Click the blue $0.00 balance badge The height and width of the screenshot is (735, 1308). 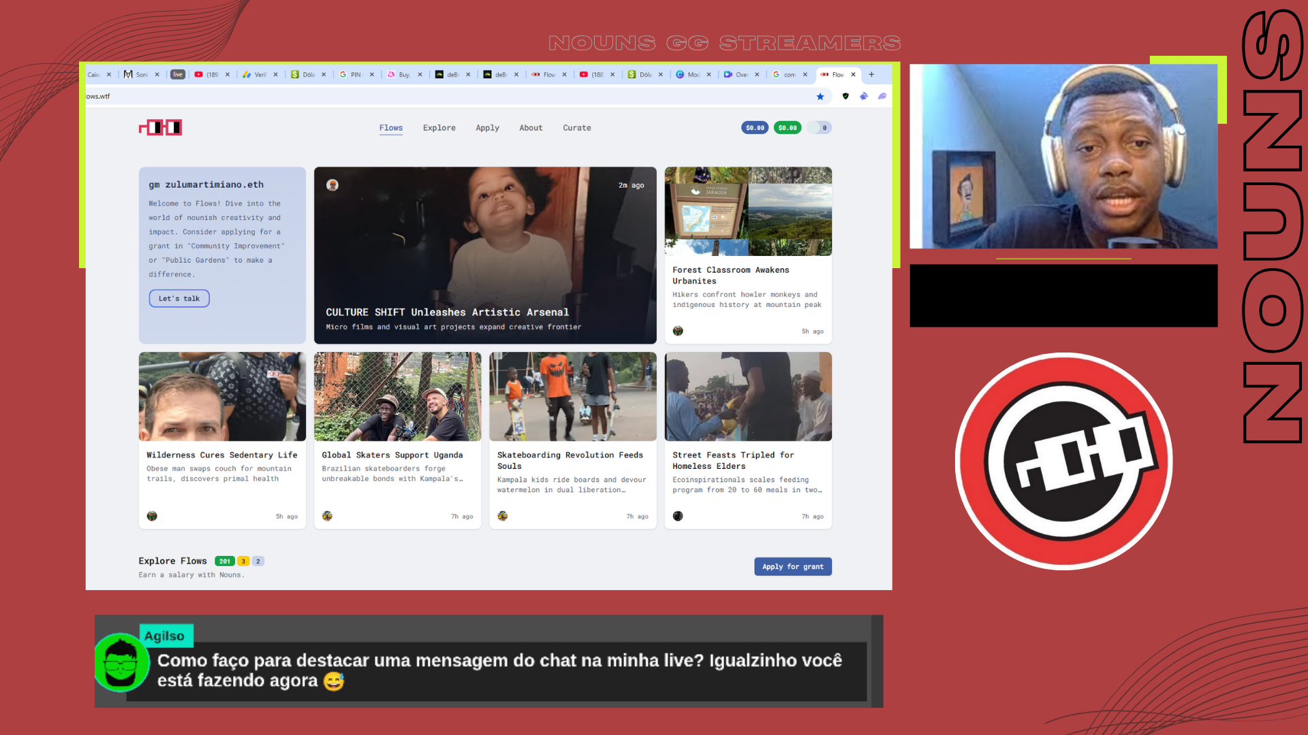point(755,128)
